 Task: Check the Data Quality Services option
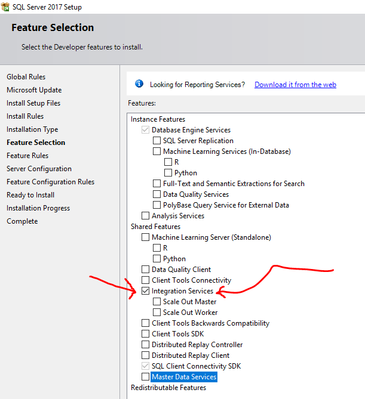pos(157,194)
